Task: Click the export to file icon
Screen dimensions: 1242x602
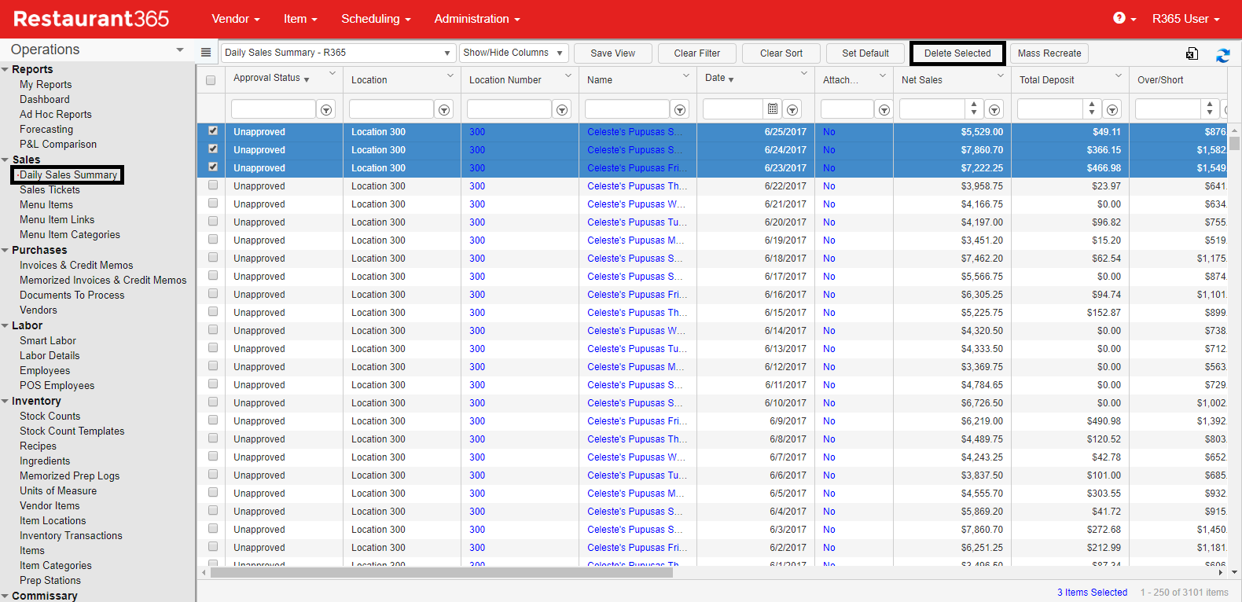Action: (1192, 53)
